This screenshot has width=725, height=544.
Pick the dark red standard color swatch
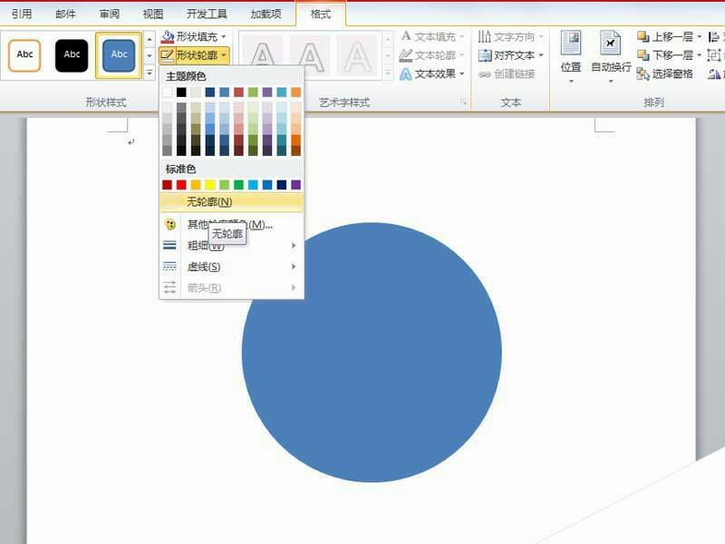(x=167, y=185)
